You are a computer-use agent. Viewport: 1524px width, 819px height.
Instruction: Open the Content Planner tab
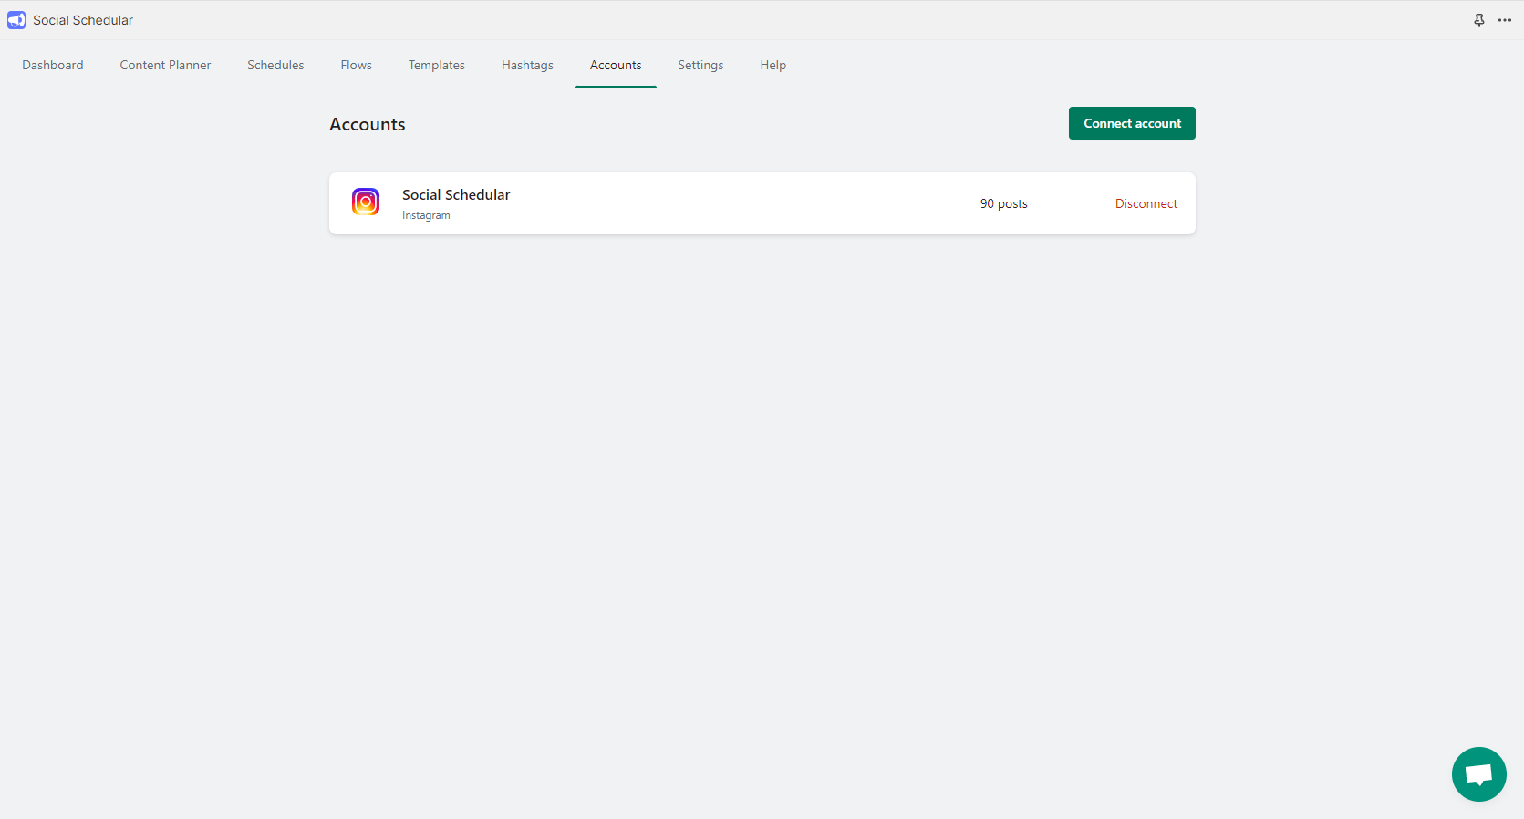click(165, 65)
